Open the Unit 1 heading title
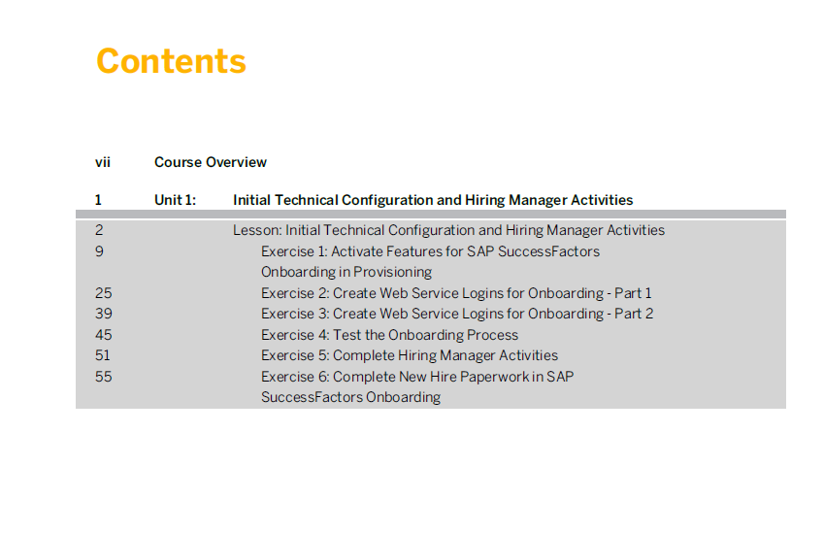 433,200
